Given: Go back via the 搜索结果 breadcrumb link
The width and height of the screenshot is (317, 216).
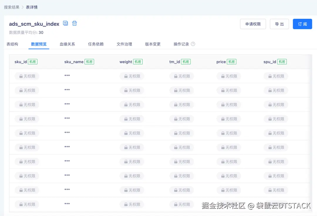Looking at the screenshot, I should click(11, 7).
